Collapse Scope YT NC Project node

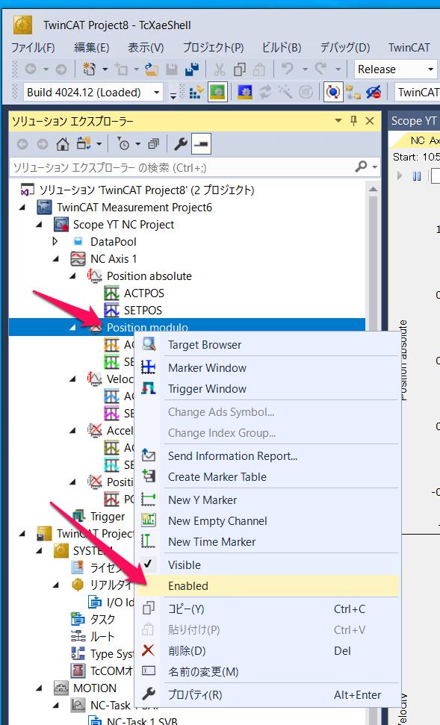click(40, 224)
